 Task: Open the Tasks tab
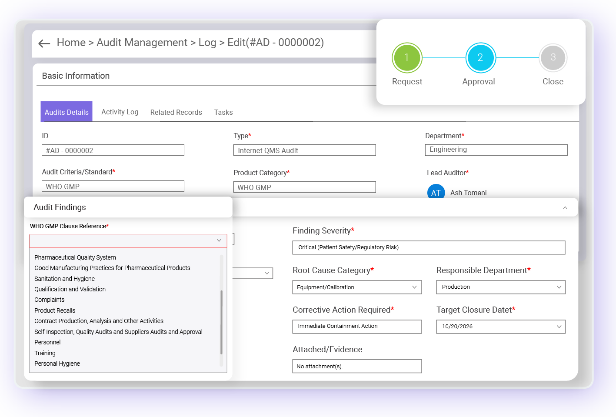pos(223,112)
